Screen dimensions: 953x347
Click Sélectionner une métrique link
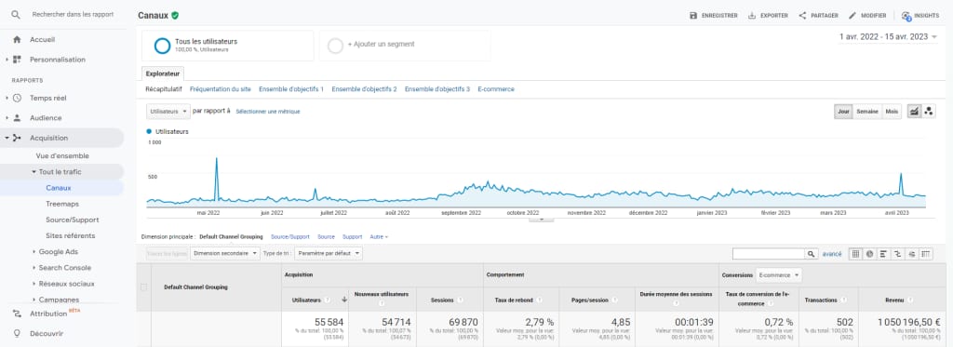(267, 112)
